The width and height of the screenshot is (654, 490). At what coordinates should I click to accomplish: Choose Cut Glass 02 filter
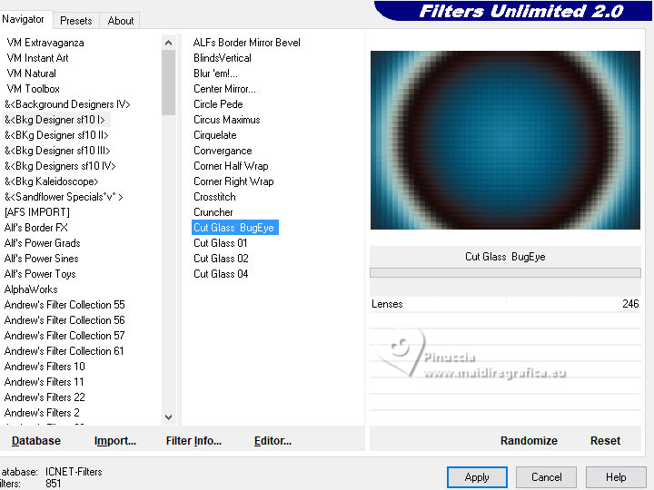coord(221,259)
